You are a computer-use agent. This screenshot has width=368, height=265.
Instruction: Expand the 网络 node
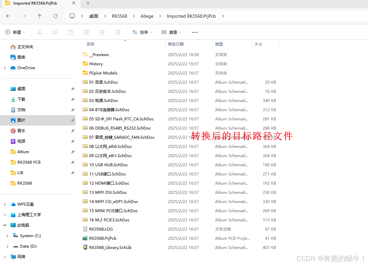(5, 257)
